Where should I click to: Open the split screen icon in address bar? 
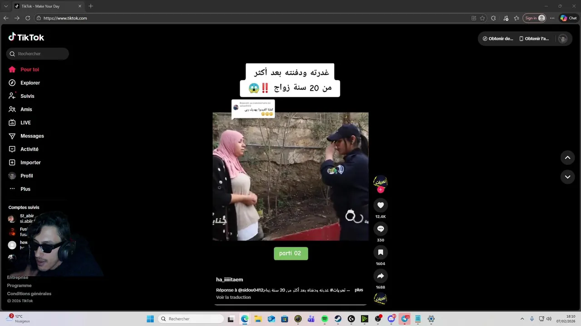(x=474, y=18)
